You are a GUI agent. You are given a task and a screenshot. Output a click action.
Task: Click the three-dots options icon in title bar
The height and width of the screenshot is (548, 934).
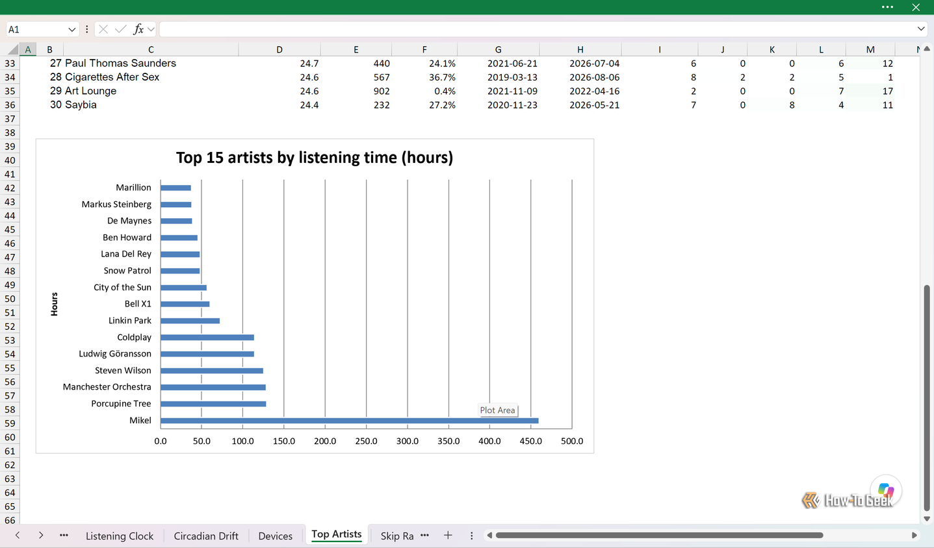point(887,7)
